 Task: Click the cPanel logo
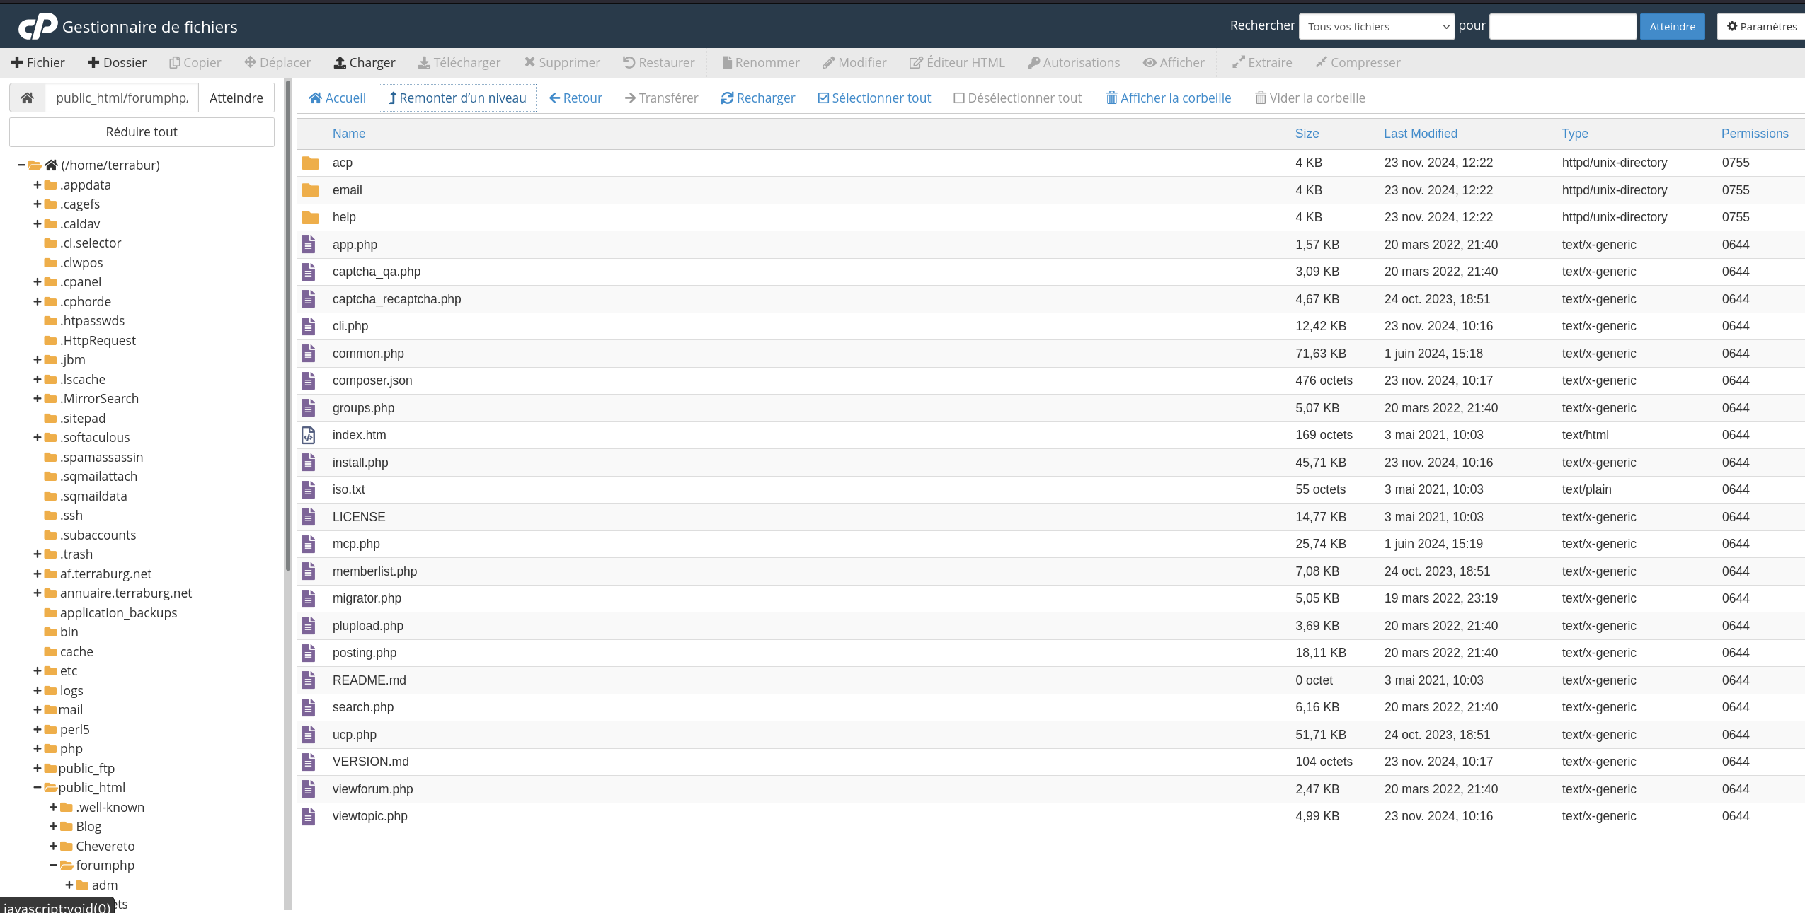(38, 26)
